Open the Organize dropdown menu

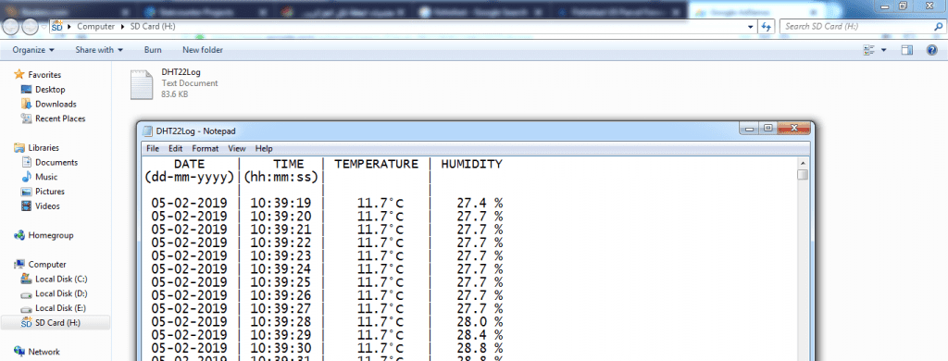coord(33,50)
